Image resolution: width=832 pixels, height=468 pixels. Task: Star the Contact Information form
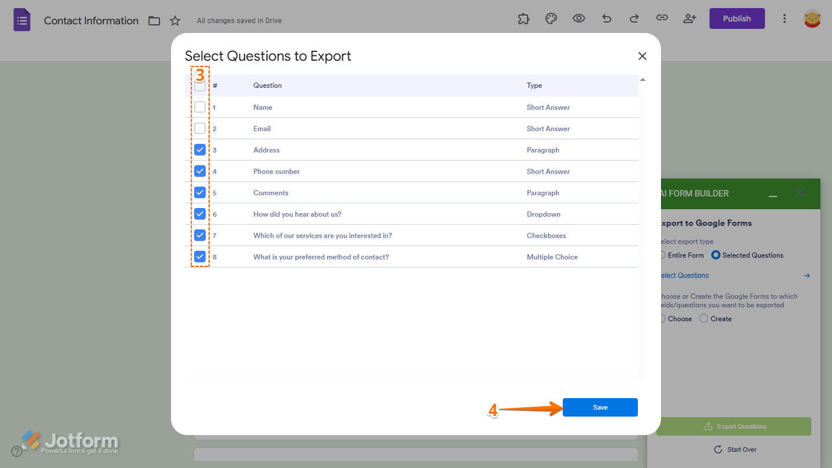[x=174, y=20]
